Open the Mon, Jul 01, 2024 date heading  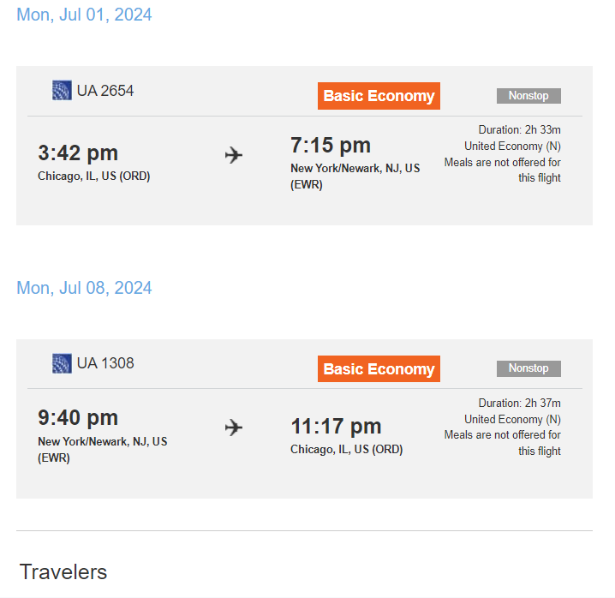coord(84,15)
